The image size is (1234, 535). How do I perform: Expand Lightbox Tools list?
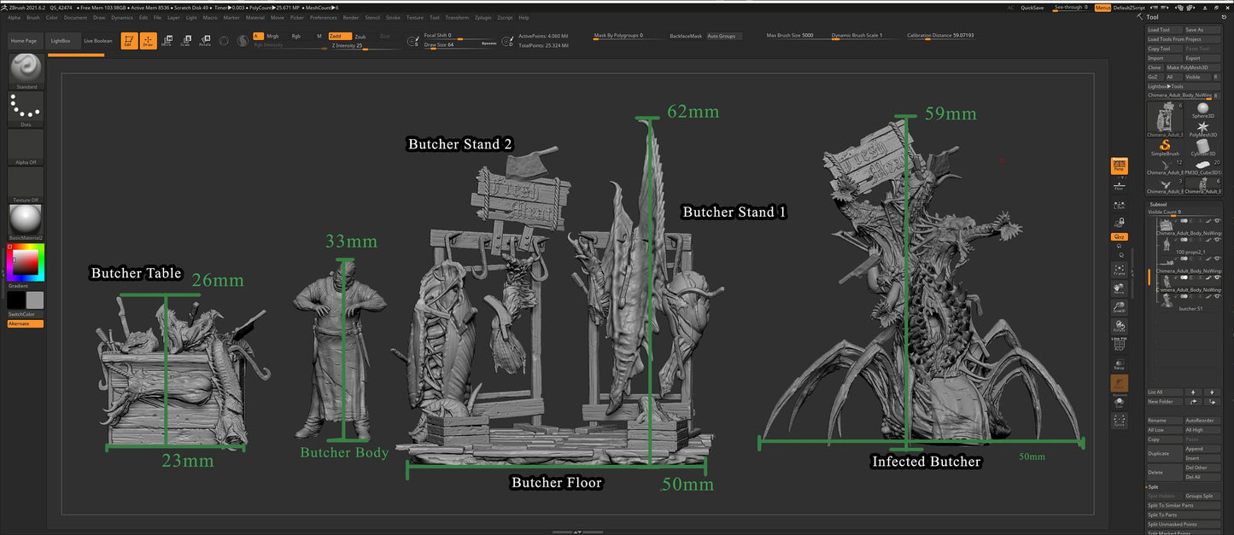pos(1166,86)
